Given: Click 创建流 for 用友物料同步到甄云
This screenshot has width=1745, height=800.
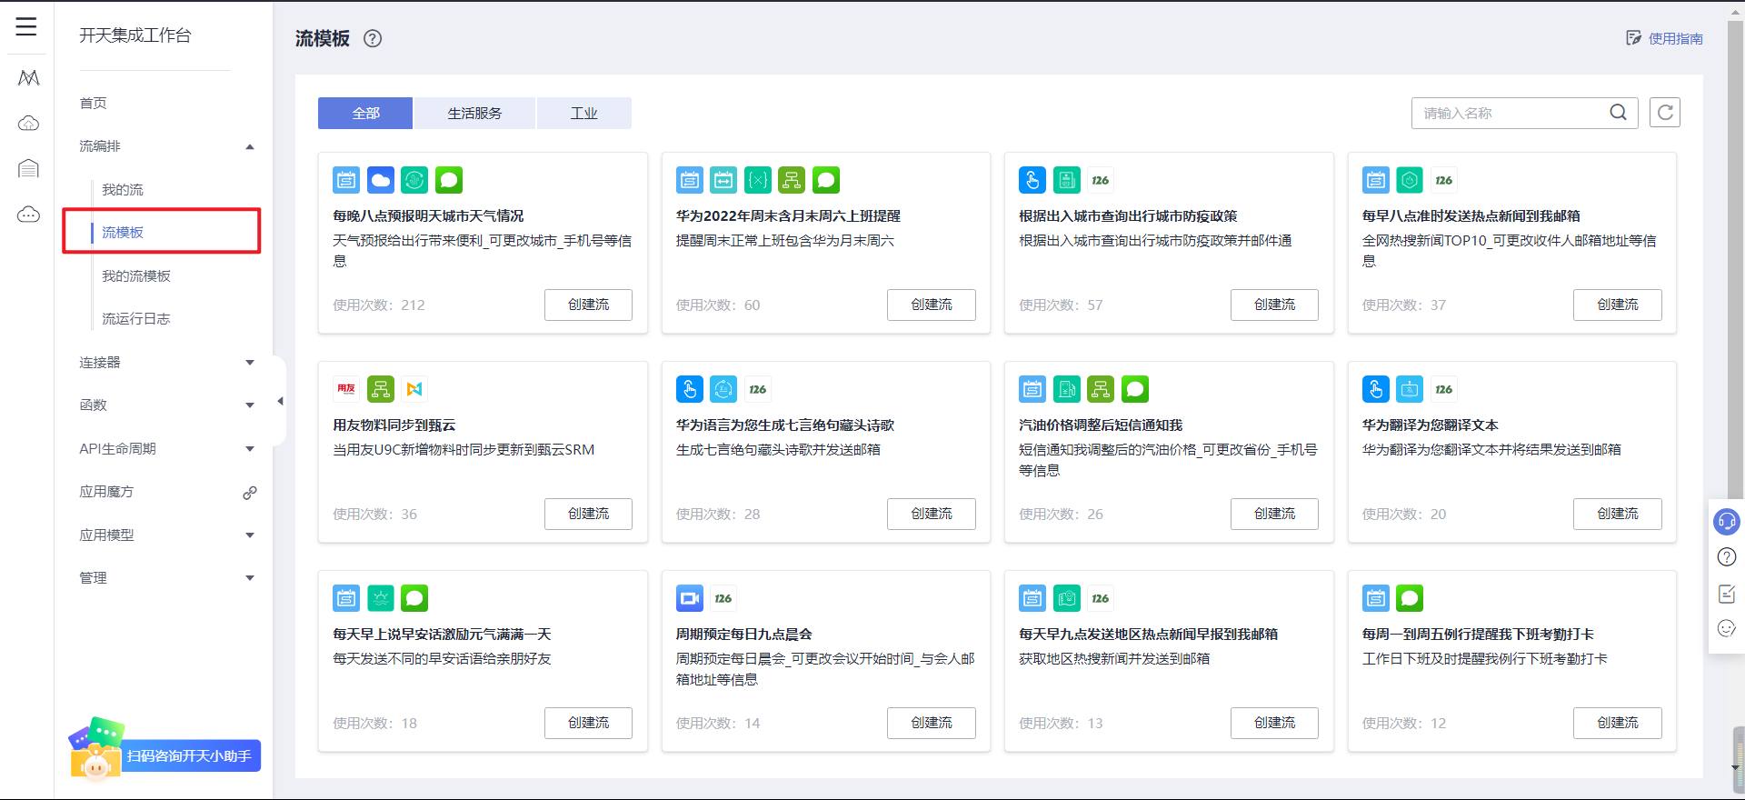Looking at the screenshot, I should [x=588, y=514].
